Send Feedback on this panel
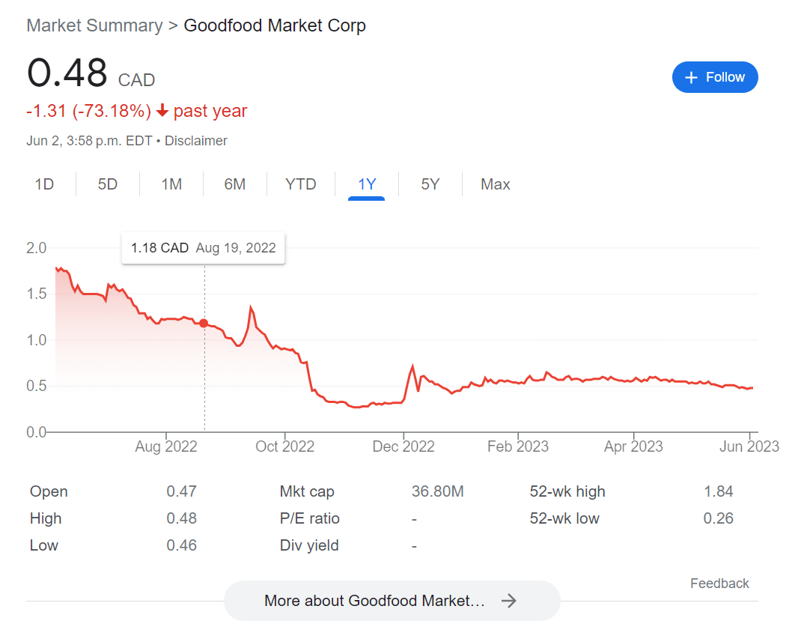This screenshot has height=621, width=804. 719,584
